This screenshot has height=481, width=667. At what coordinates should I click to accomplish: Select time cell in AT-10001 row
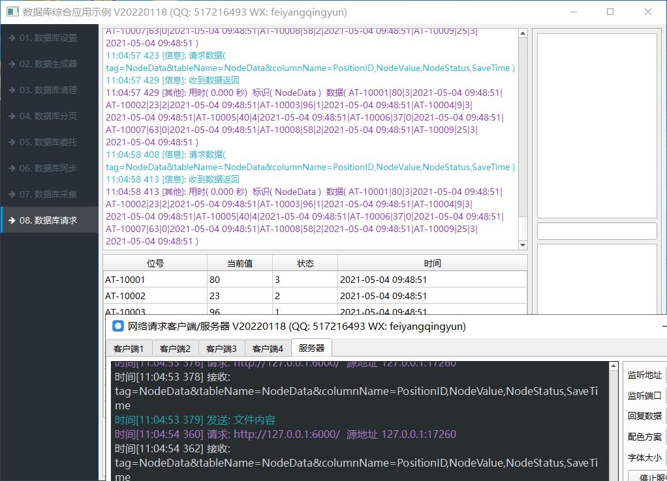(x=432, y=280)
